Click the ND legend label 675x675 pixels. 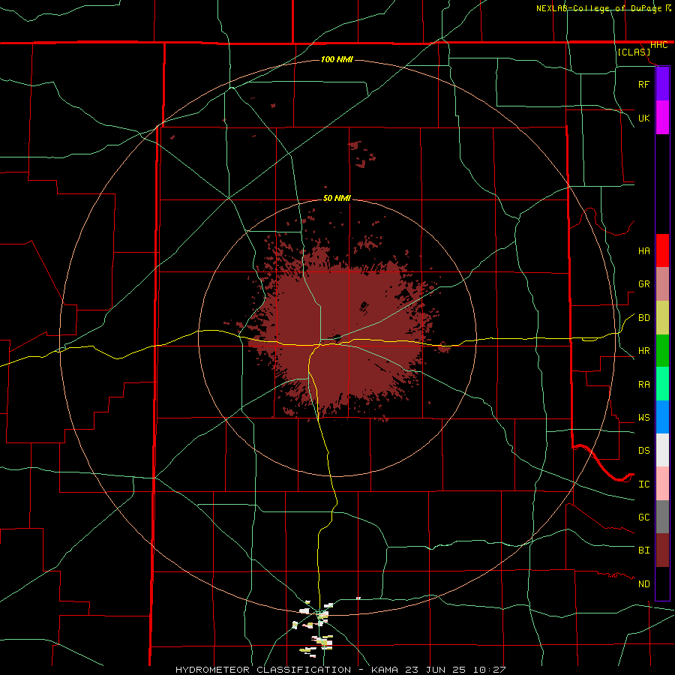(x=643, y=584)
